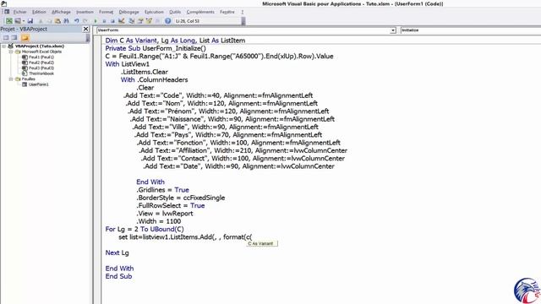Screen dimensions: 541x304
Task: Click the Break pause icon
Action: click(104, 21)
